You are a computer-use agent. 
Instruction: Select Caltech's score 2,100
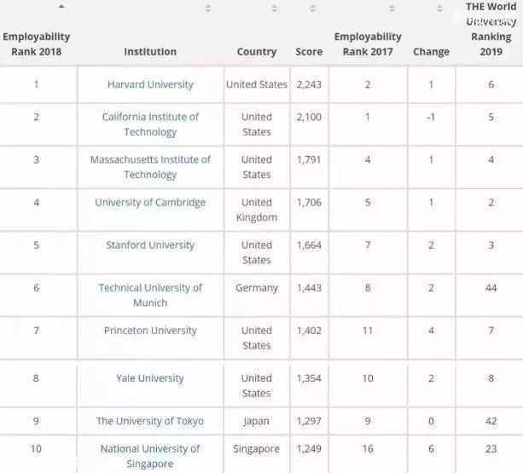click(309, 117)
